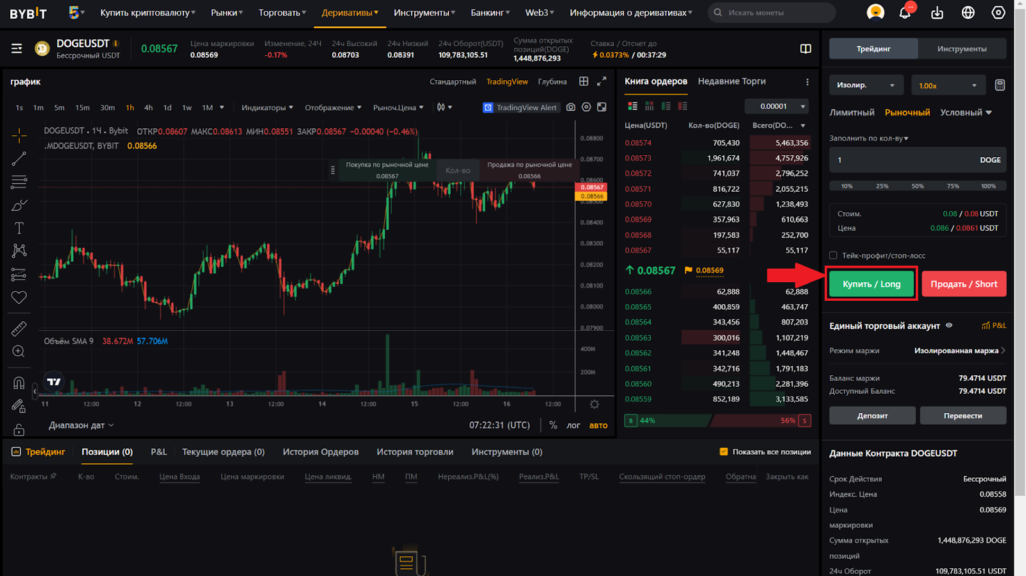Select the text annotation tool
This screenshot has width=1026, height=576.
coord(19,228)
